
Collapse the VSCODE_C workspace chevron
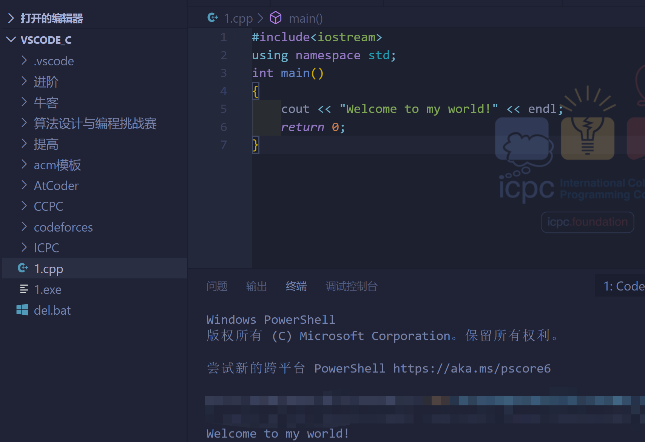tap(11, 39)
